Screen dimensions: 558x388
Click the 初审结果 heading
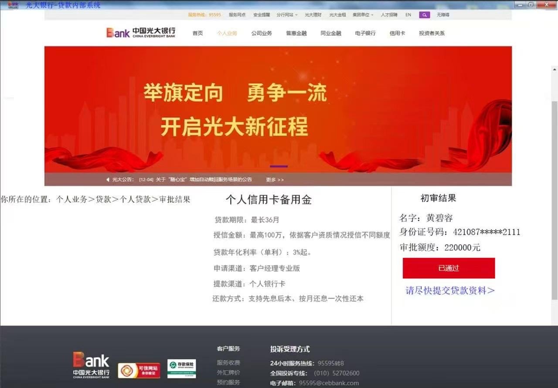pos(438,198)
